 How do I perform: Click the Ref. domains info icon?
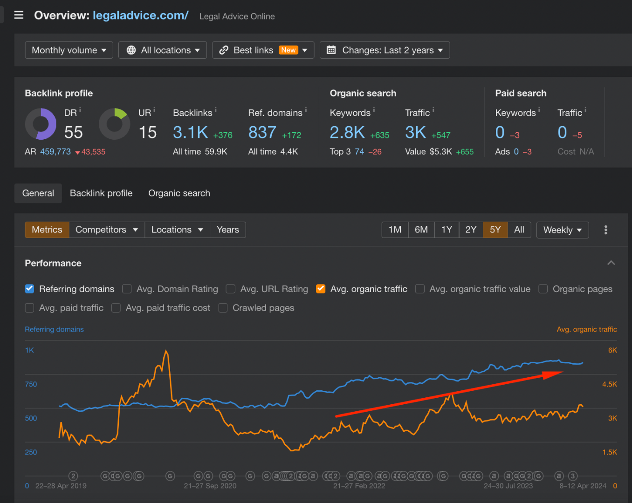tap(306, 110)
